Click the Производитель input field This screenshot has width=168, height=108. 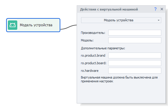click(x=135, y=33)
